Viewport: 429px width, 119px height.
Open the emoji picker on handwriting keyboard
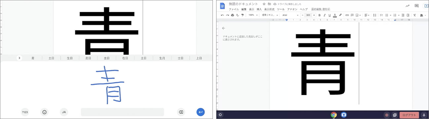[45, 112]
